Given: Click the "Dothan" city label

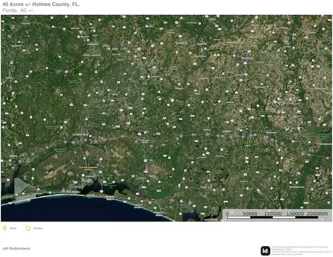Looking at the screenshot, I should tap(247, 58).
